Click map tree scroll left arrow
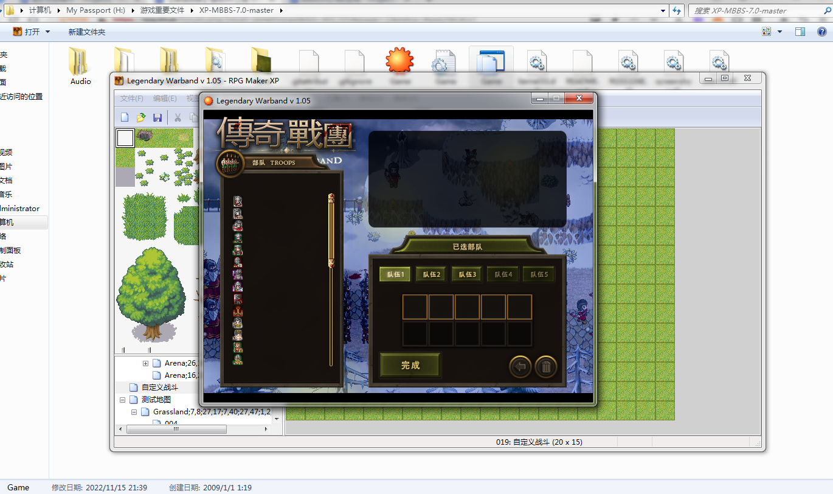Screen dimensions: 833x494 coord(120,429)
